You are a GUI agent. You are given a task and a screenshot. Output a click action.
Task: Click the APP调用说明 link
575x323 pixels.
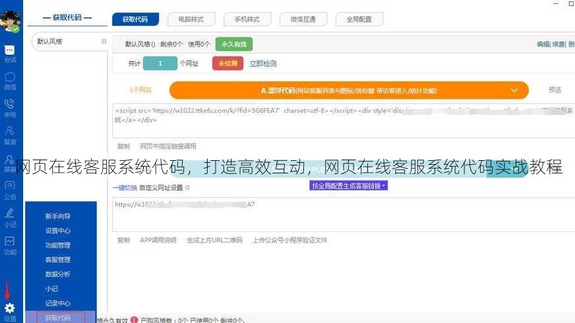158,240
